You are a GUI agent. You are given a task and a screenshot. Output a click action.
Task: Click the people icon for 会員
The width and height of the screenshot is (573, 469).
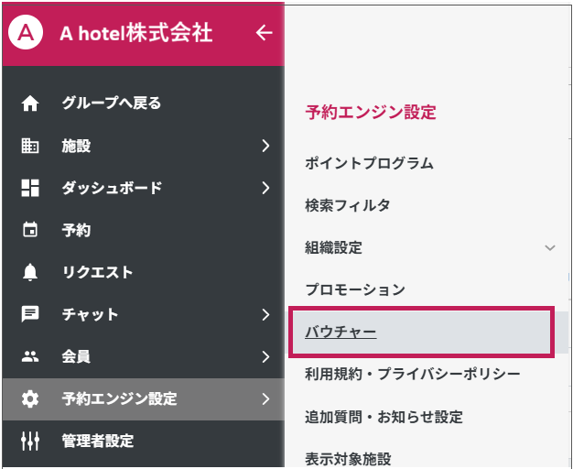(30, 356)
